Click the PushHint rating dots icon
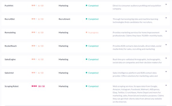Image resolution: width=172 pixels, height=106 pixels. [x=34, y=5]
